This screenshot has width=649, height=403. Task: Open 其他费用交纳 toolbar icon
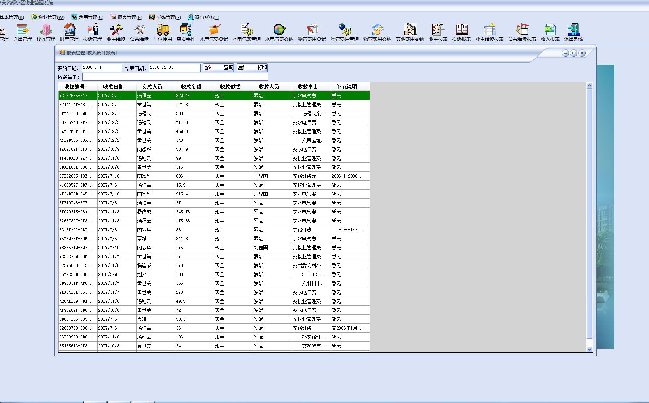point(410,33)
